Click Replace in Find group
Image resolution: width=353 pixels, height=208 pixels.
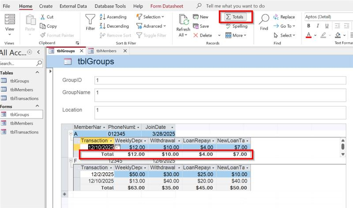(284, 17)
